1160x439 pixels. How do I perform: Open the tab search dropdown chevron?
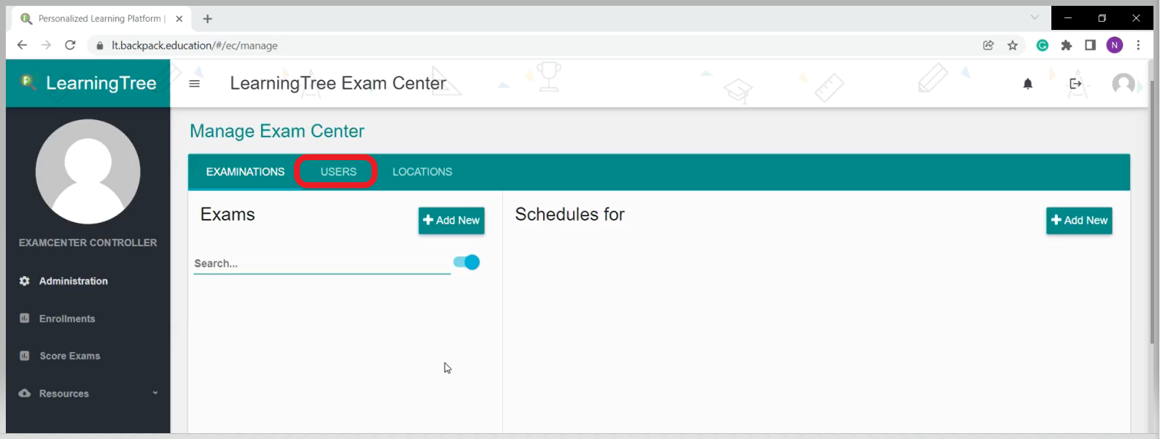[1035, 17]
